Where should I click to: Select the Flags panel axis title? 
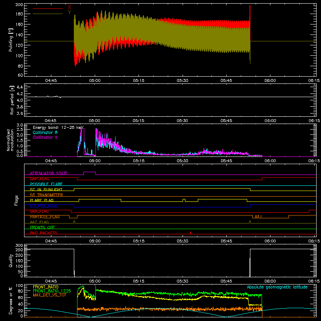click(x=16, y=200)
